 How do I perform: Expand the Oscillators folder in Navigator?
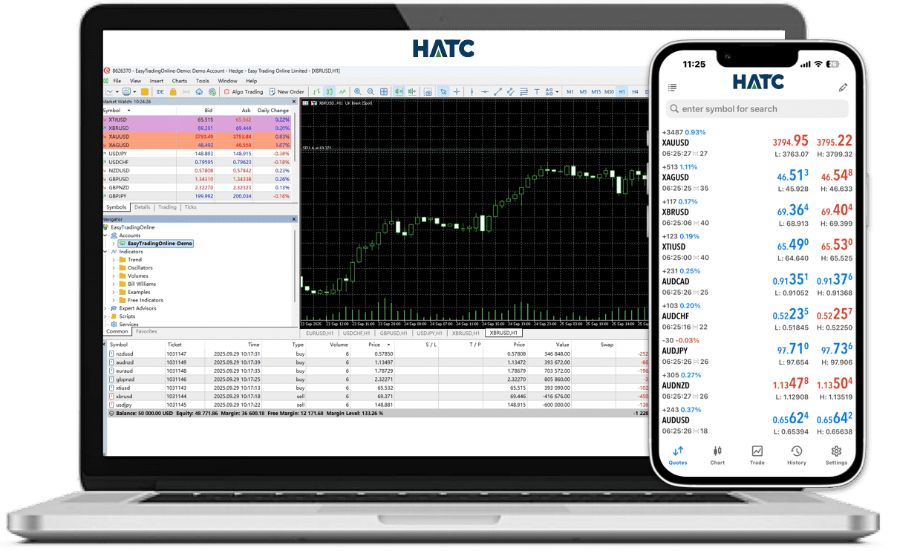click(x=114, y=268)
